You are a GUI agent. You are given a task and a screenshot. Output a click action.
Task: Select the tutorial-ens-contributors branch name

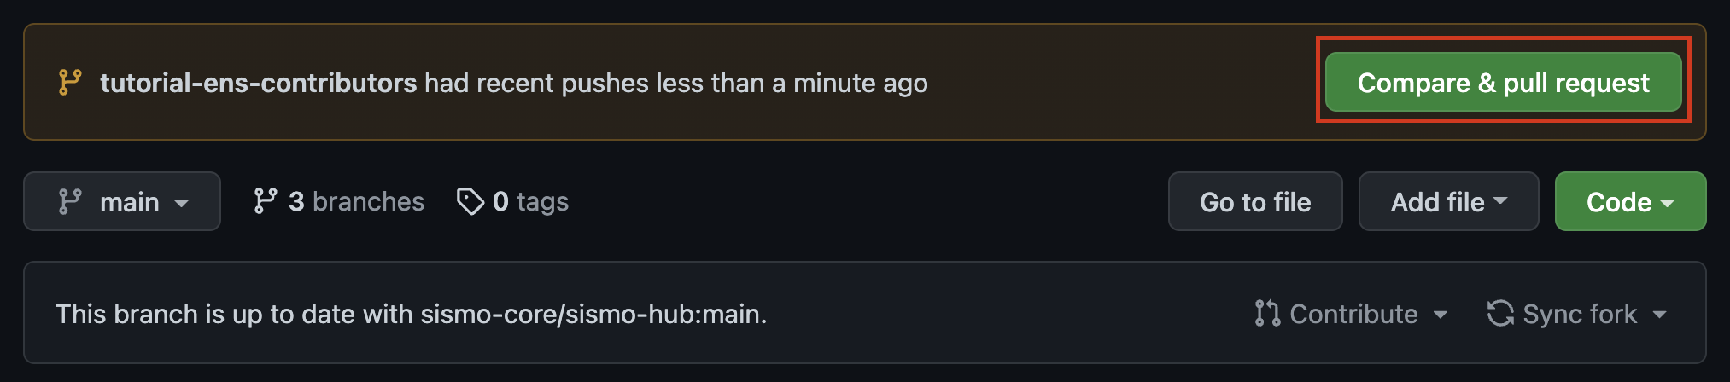point(258,83)
